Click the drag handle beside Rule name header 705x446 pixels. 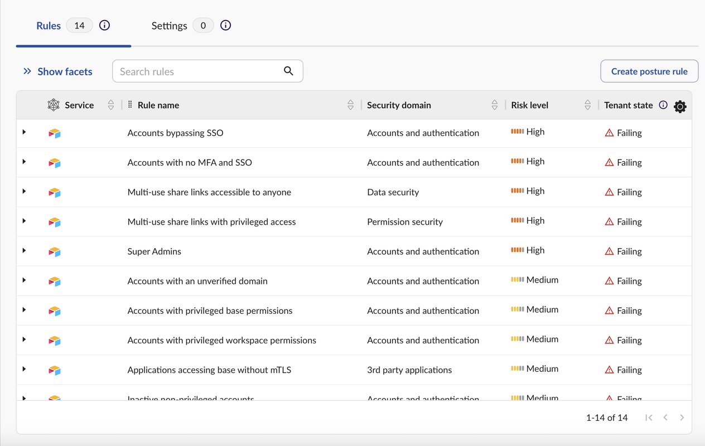(130, 105)
